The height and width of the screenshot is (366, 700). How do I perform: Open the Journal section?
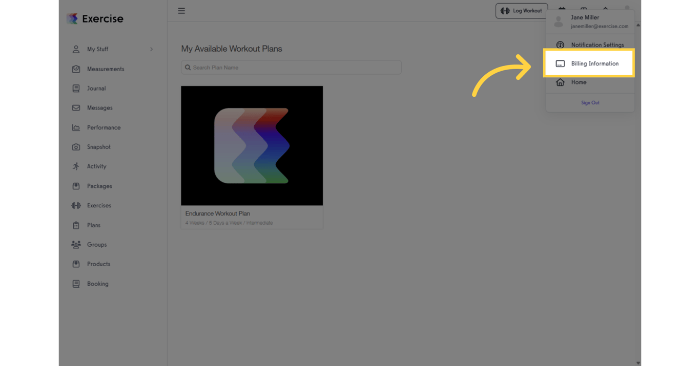[x=75, y=88]
